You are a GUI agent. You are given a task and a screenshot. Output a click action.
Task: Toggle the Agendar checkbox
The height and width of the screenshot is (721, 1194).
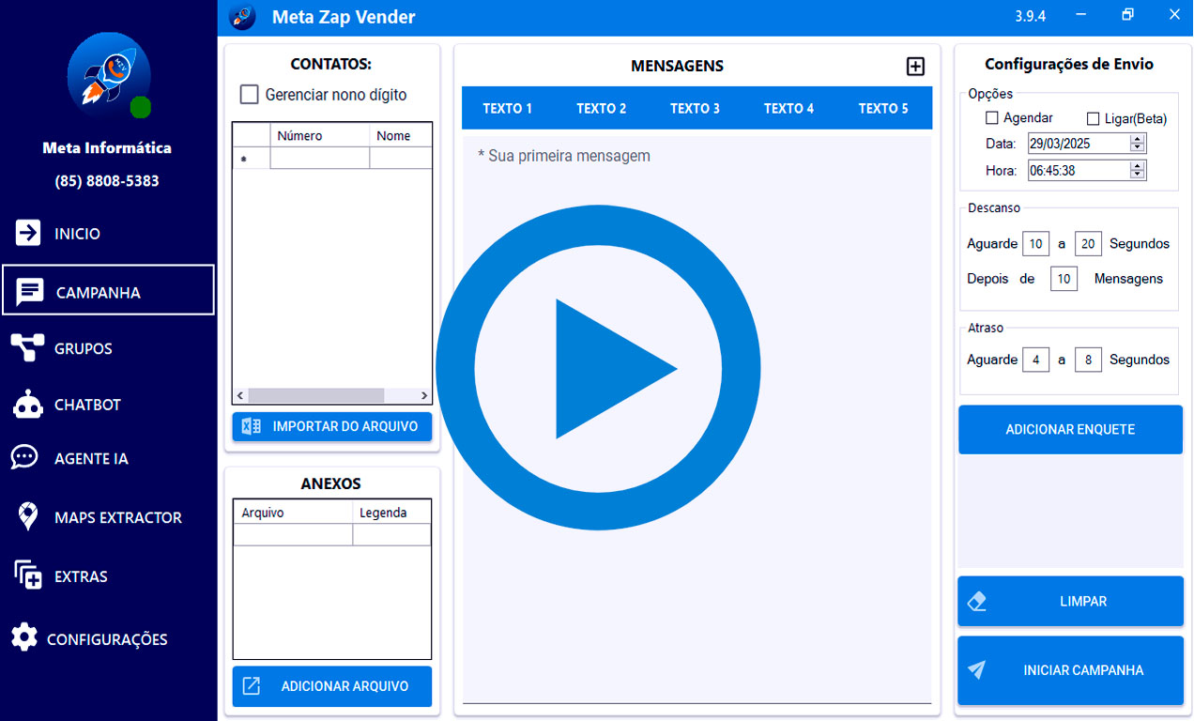(992, 118)
